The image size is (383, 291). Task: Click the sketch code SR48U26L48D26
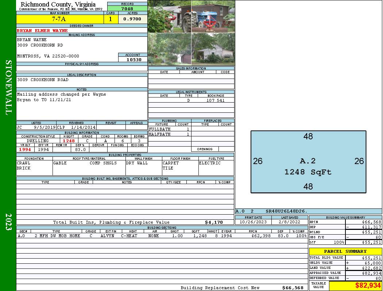286,211
